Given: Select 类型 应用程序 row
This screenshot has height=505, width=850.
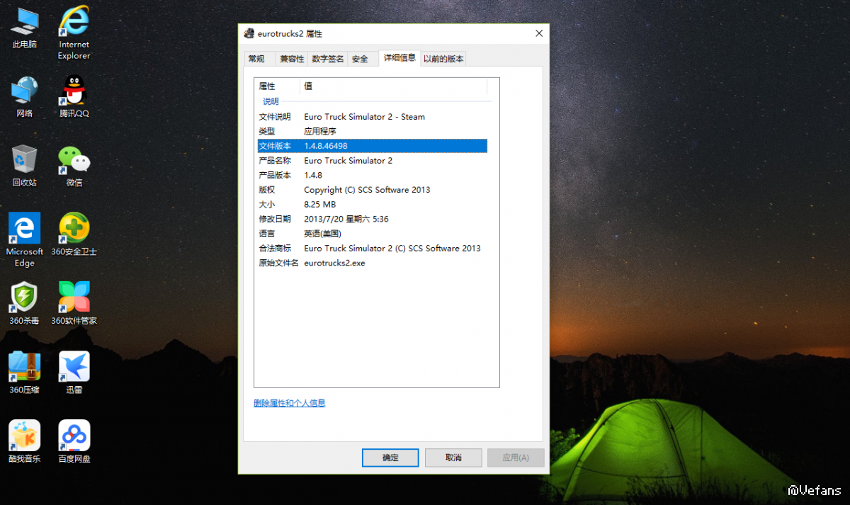Looking at the screenshot, I should [372, 131].
